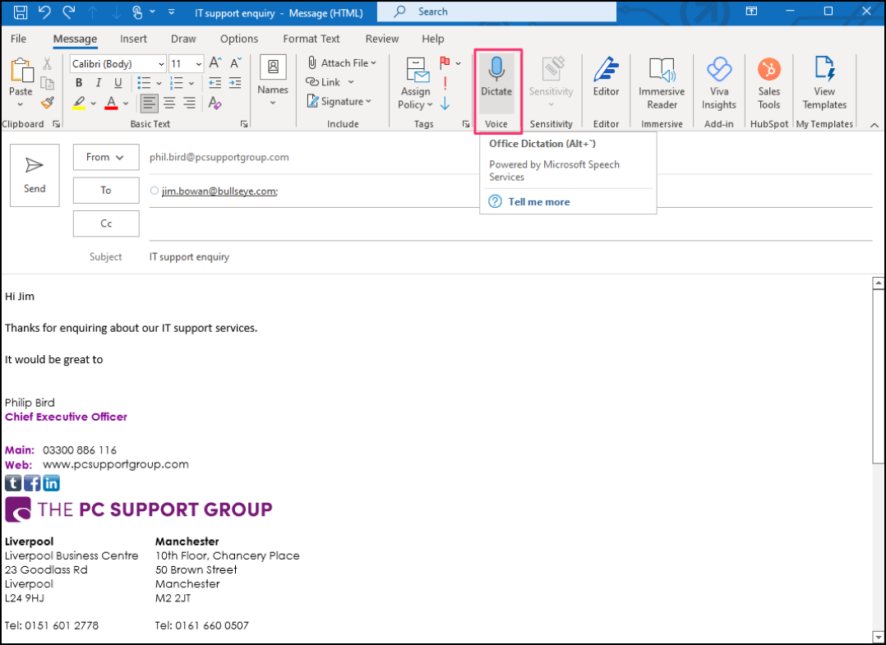Cut the selection with the scissors icon

[47, 64]
